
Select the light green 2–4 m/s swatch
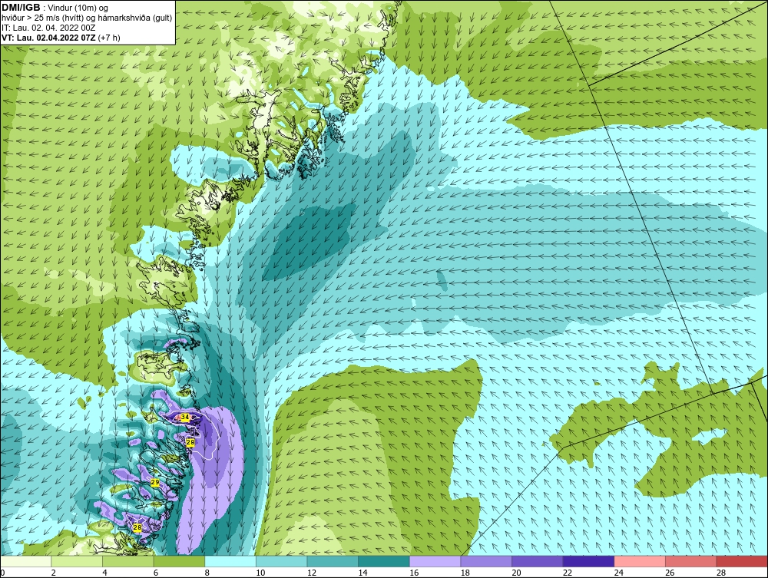point(76,561)
